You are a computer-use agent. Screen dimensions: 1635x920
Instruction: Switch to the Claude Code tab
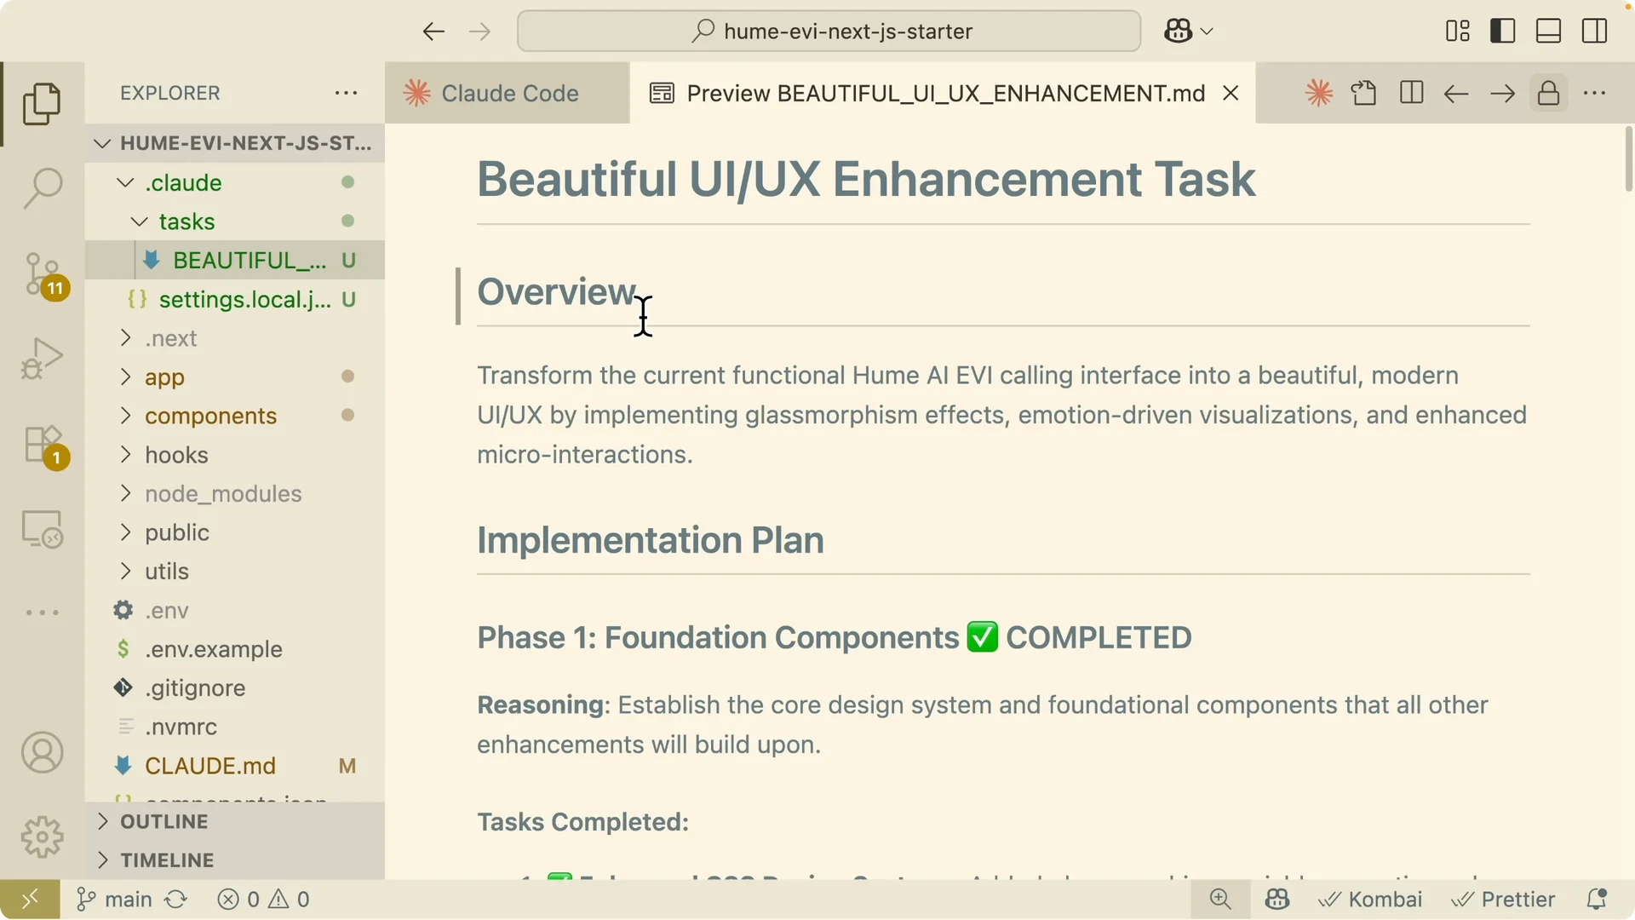[x=507, y=93]
